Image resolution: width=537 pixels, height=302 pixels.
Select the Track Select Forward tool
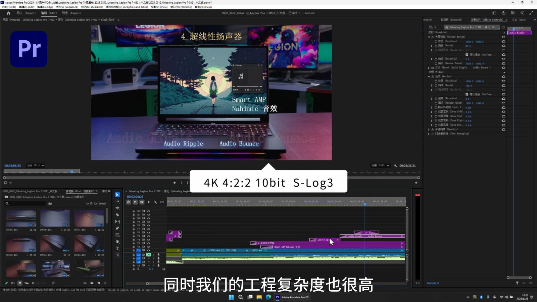(x=117, y=201)
